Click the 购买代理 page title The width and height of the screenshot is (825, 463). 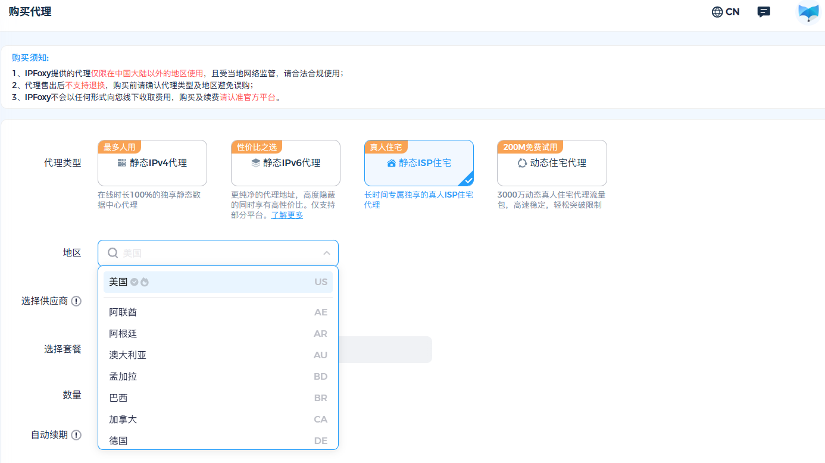click(30, 12)
